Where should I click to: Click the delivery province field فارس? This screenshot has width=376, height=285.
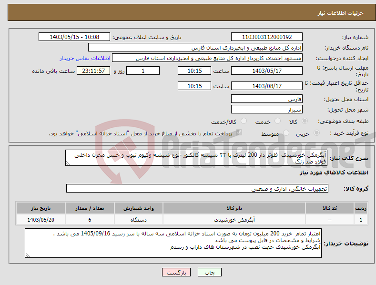click(267, 99)
